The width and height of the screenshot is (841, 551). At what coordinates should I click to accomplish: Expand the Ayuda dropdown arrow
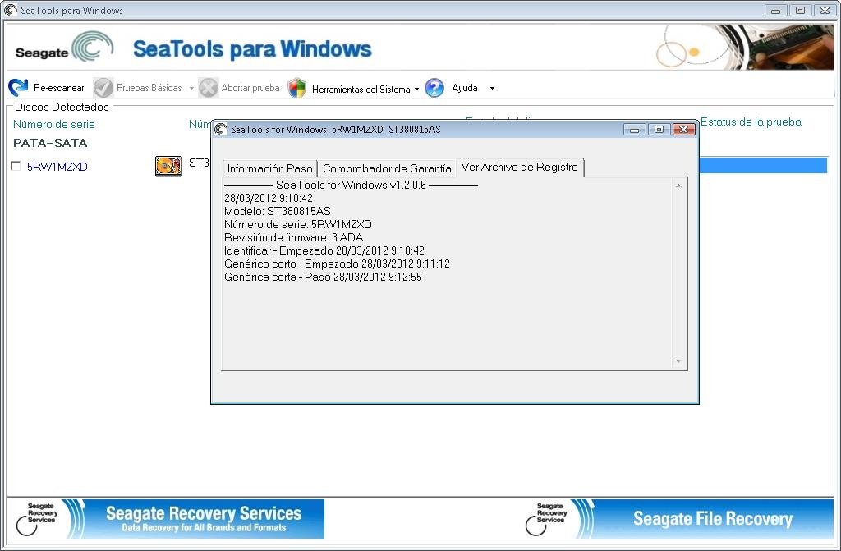pos(493,89)
